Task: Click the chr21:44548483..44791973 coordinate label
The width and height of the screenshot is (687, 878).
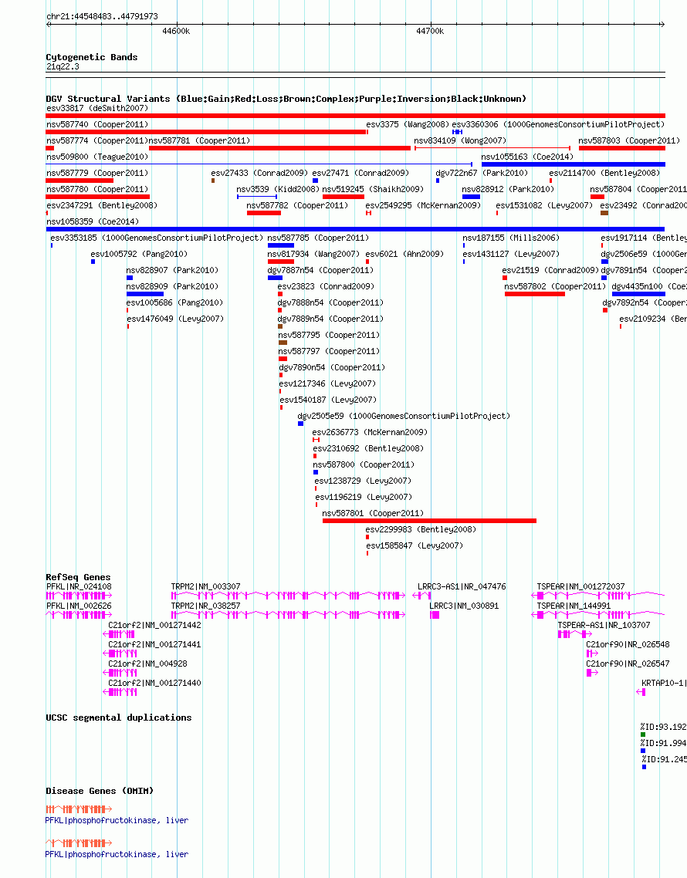Action: point(102,16)
